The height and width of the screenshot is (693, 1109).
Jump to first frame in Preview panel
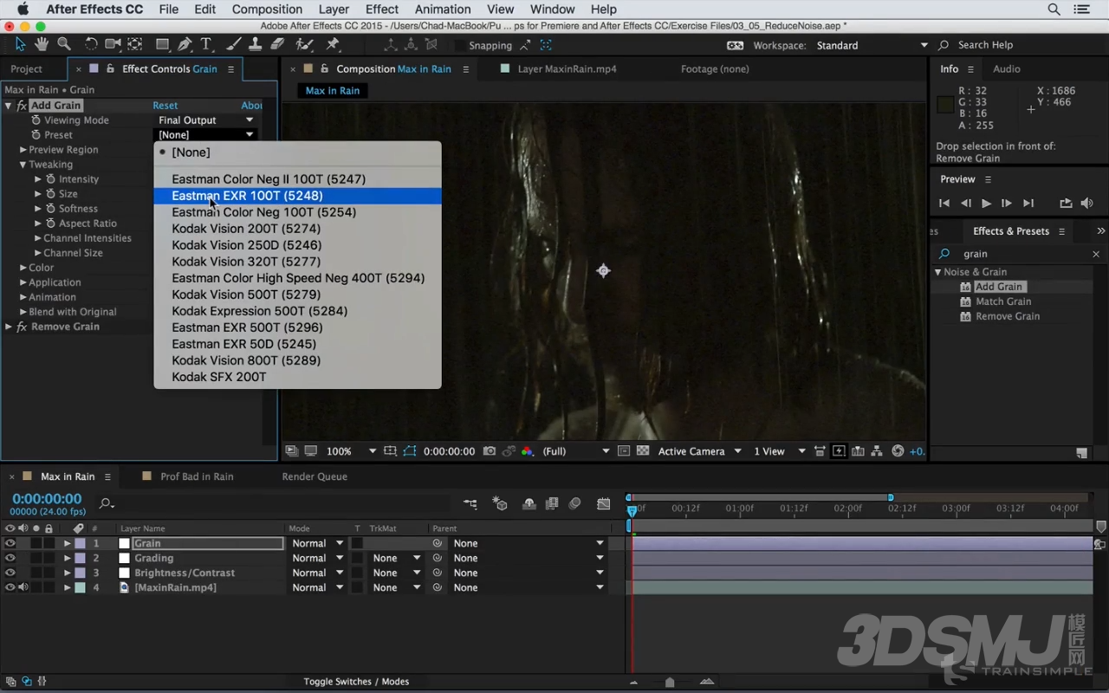coord(944,204)
